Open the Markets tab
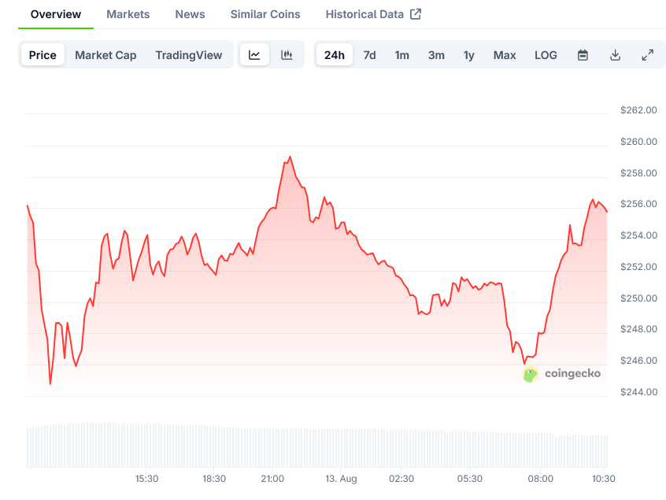Image resolution: width=666 pixels, height=500 pixels. pos(128,13)
